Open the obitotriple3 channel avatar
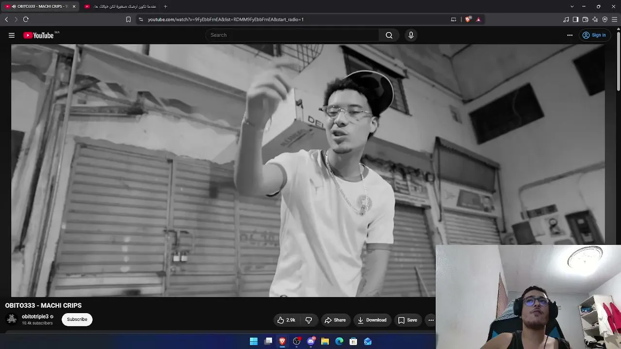 pyautogui.click(x=12, y=319)
